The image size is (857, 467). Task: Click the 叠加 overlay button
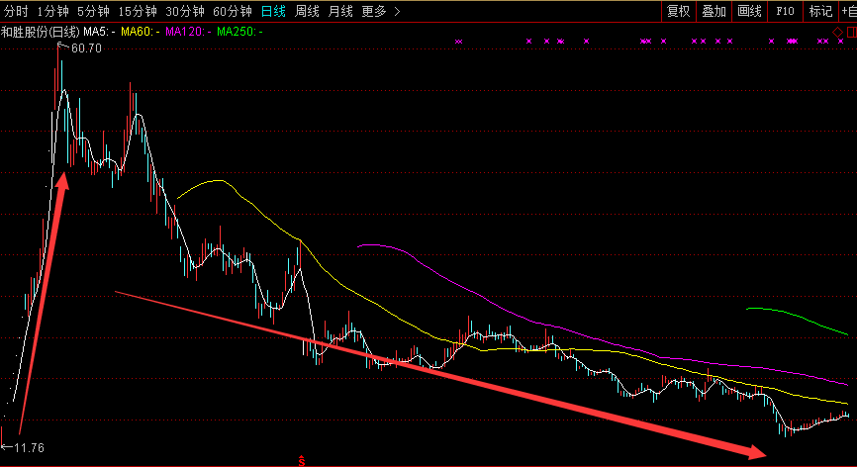click(714, 11)
